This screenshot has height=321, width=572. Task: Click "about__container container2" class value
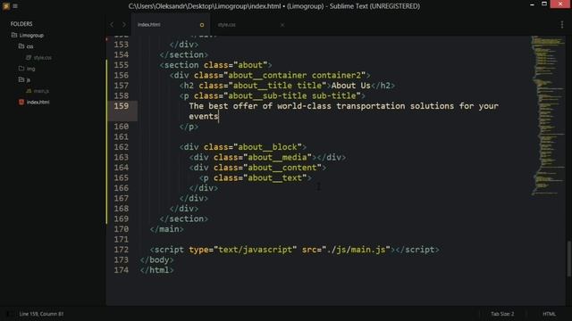(294, 75)
